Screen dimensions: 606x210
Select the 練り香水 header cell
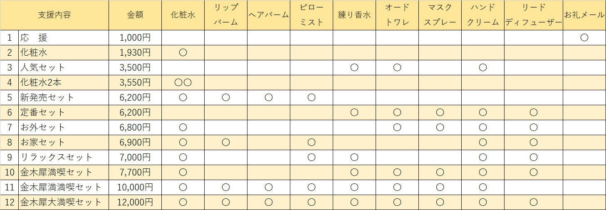click(x=354, y=15)
